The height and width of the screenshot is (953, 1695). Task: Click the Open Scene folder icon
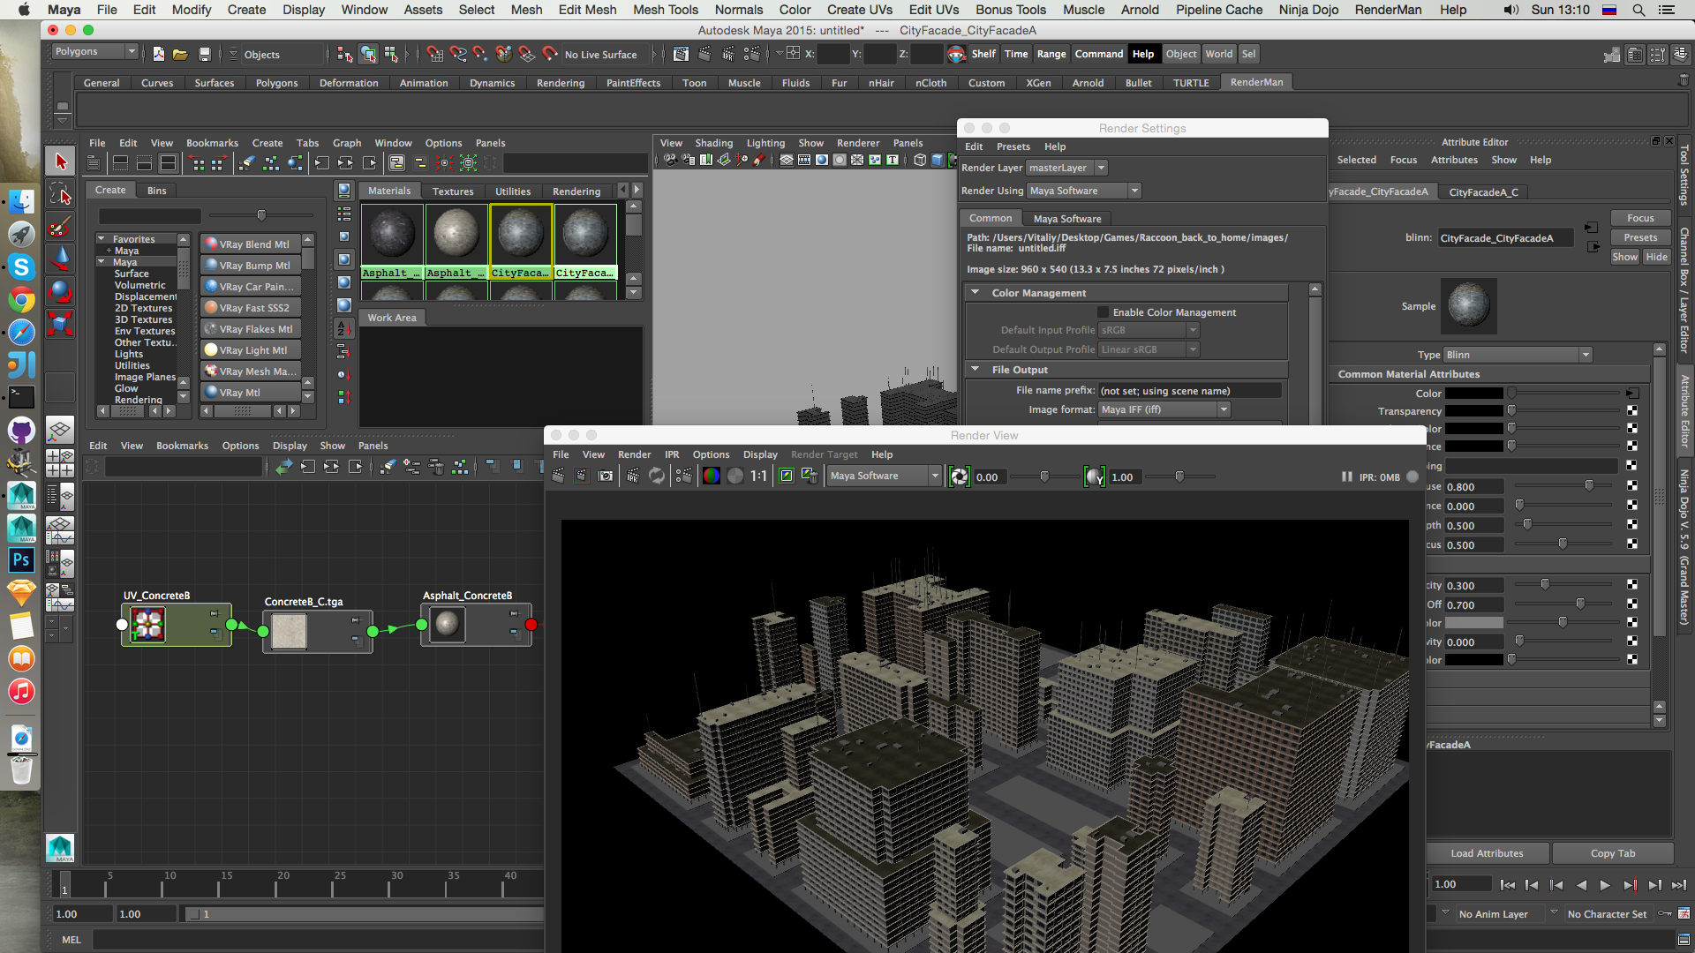[x=180, y=55]
